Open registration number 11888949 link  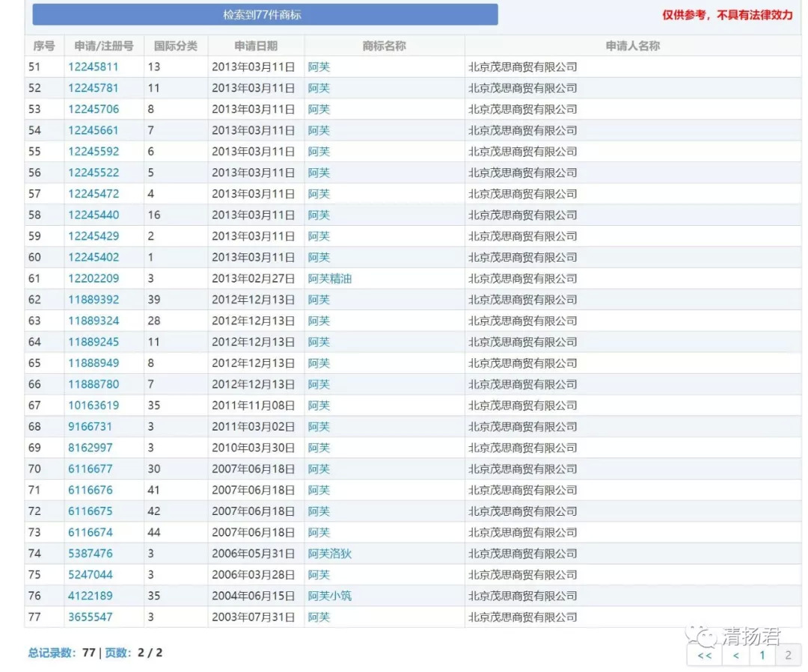tap(94, 363)
